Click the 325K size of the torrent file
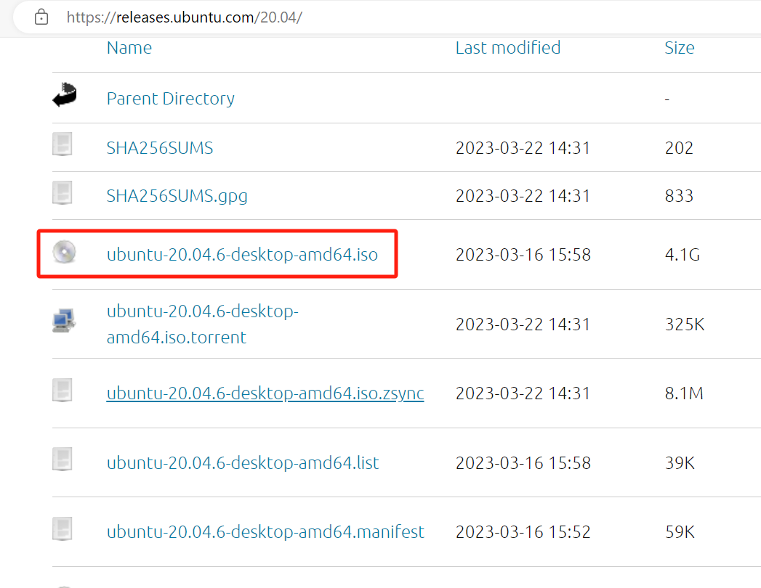Viewport: 761px width, 588px height. pyautogui.click(x=684, y=324)
